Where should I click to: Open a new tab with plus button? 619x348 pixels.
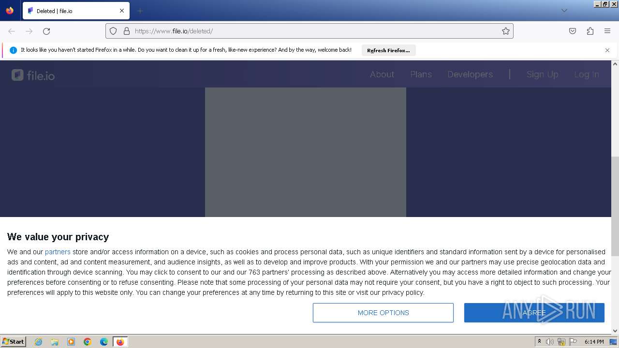pyautogui.click(x=140, y=11)
